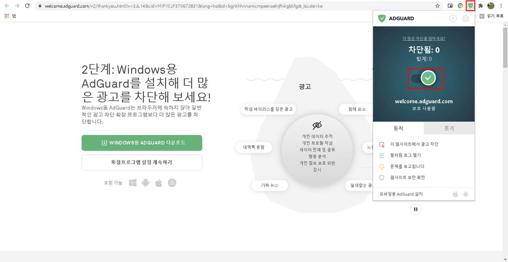Click the picture-in-picture extension icon
The height and width of the screenshot is (262, 508).
coord(450,6)
